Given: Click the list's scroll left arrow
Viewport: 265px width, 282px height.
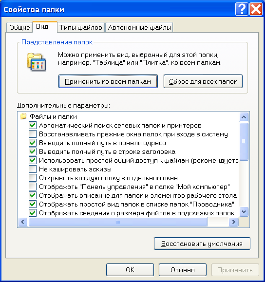Looking at the screenshot, I should click(x=23, y=222).
